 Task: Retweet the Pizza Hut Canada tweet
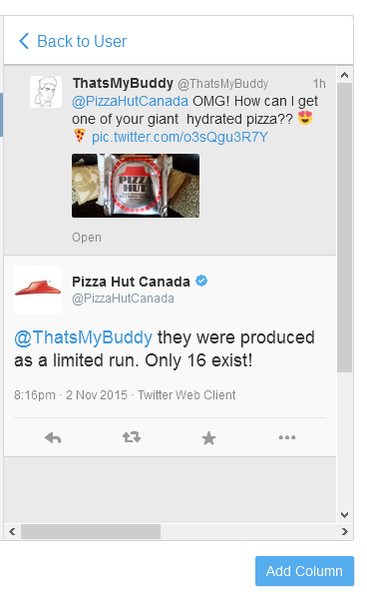132,437
